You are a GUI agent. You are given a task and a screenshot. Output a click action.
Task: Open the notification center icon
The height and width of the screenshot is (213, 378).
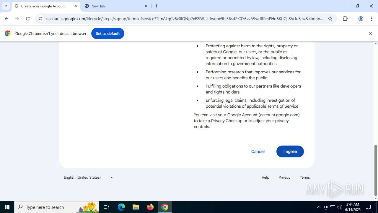[x=368, y=207]
